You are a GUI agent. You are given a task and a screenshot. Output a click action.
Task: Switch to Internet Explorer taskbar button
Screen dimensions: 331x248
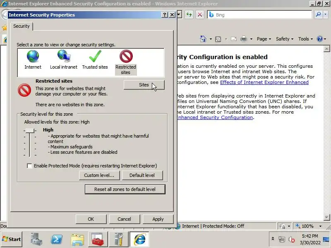pos(139,239)
